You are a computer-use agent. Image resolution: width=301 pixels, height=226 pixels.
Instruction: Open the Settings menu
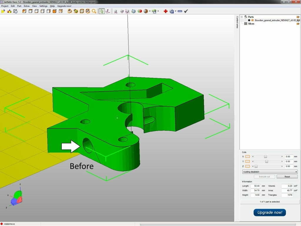[x=43, y=6]
